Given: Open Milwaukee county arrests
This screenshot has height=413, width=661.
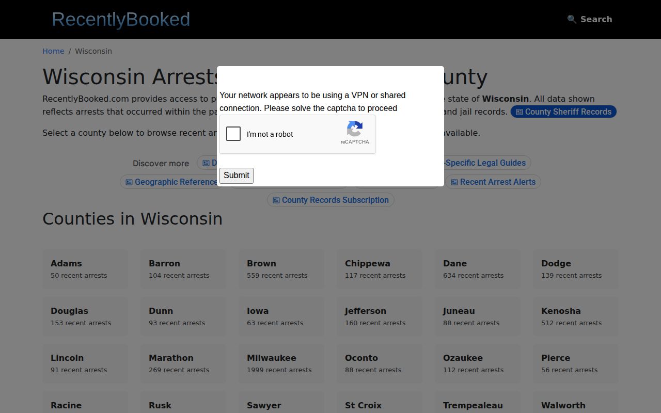Looking at the screenshot, I should [281, 363].
